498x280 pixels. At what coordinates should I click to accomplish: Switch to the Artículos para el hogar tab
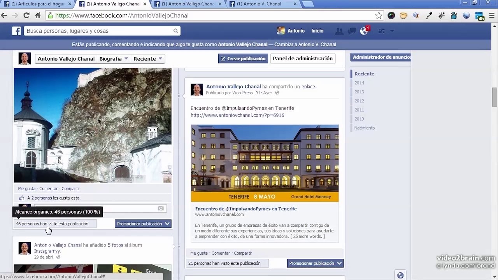coord(38,4)
